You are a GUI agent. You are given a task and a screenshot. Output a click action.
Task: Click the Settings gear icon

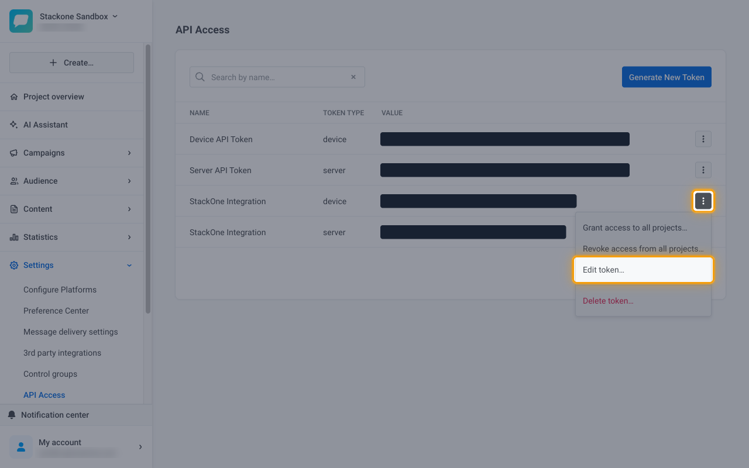14,265
